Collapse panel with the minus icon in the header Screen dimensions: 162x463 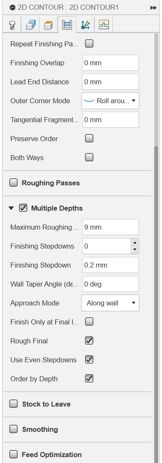[x=12, y=8]
